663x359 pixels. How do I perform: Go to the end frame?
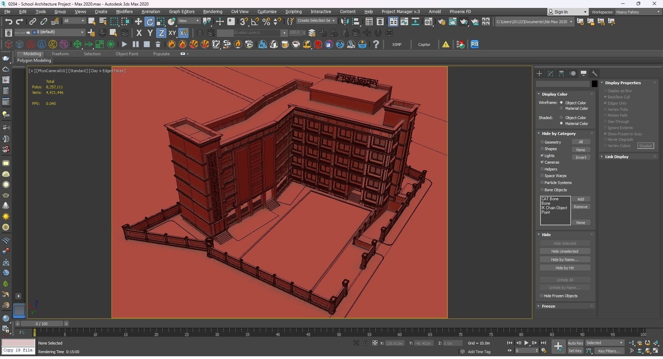(x=543, y=343)
